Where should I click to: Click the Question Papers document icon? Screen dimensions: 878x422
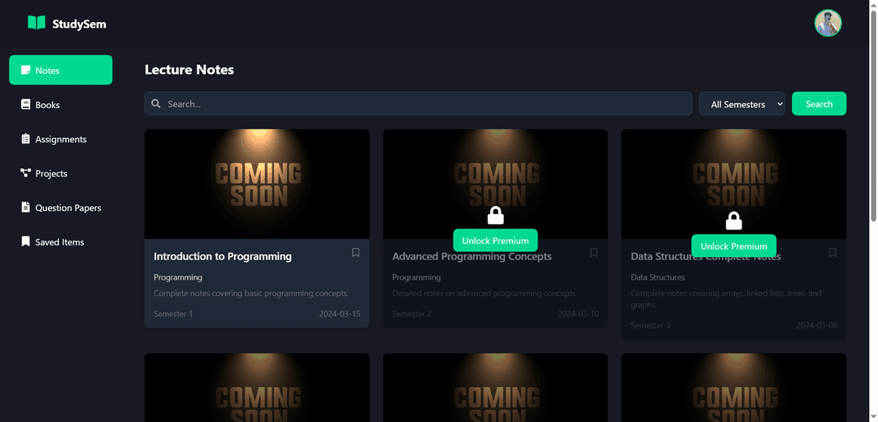click(x=26, y=207)
